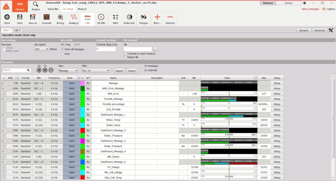Change color swatch of Dashboard_Message_2

click(82, 131)
